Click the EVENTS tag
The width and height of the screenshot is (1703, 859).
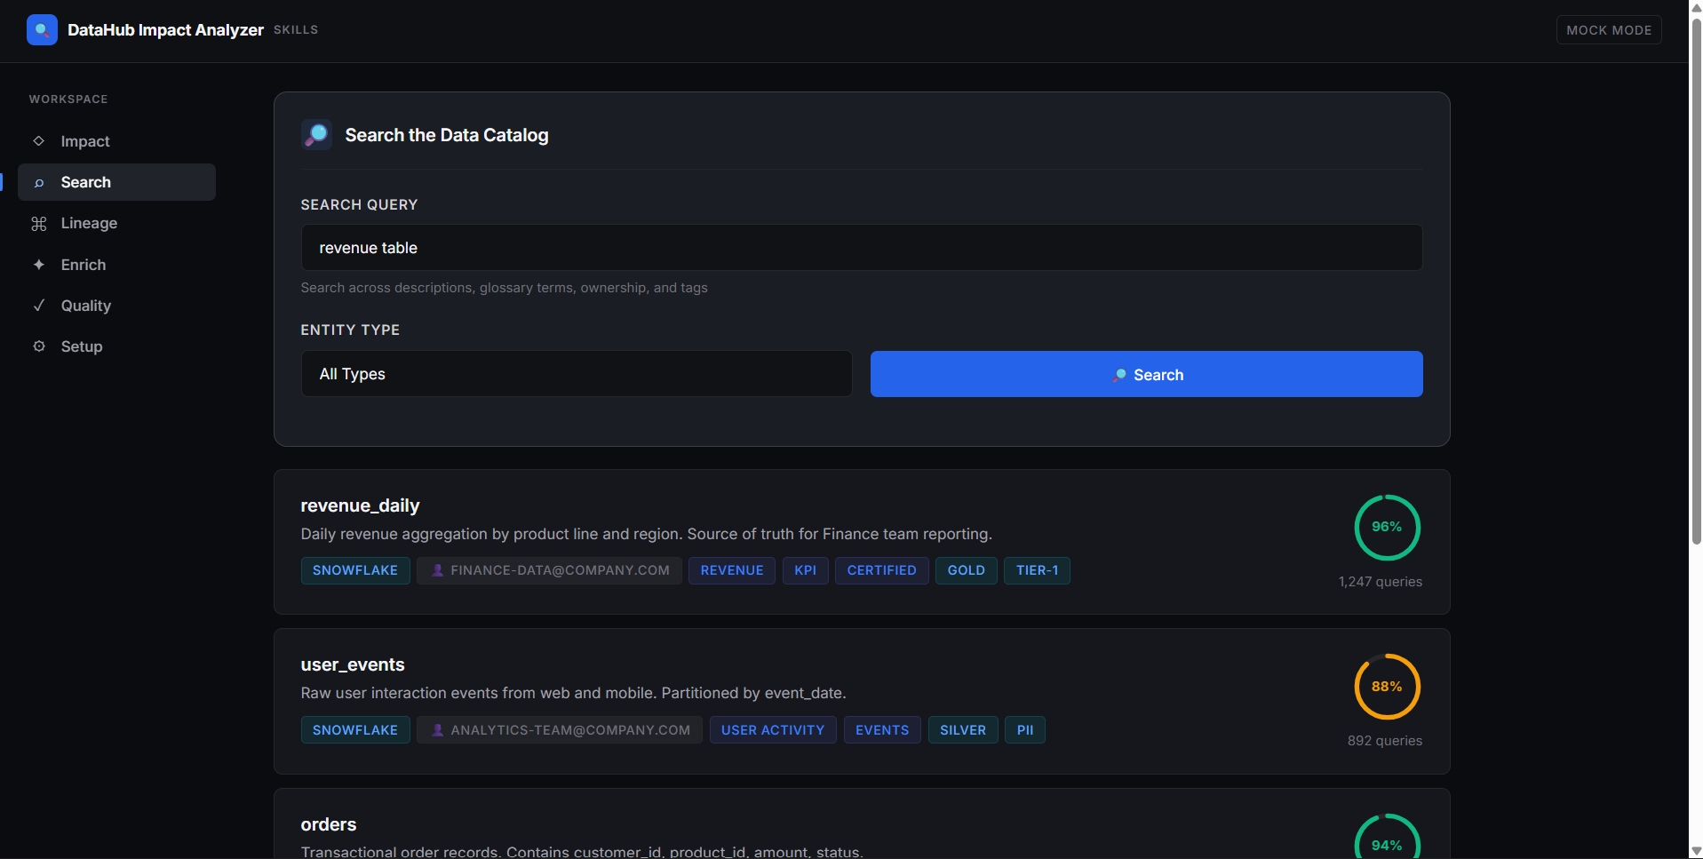[882, 730]
